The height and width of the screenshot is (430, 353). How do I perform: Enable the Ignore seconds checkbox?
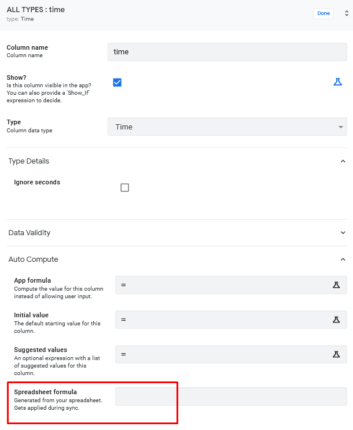124,188
